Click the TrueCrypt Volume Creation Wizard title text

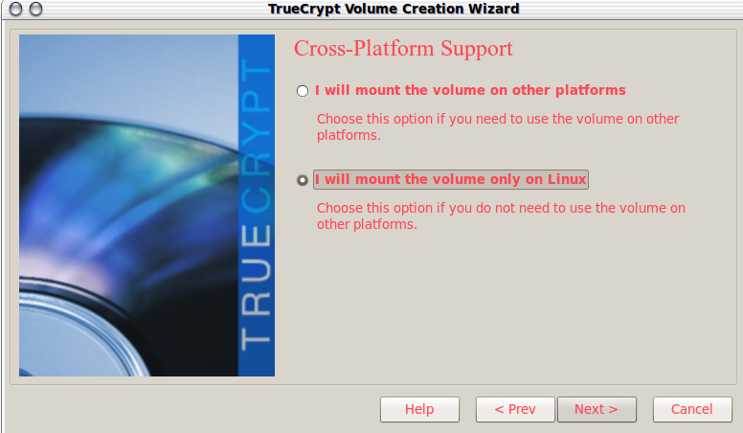pos(394,9)
